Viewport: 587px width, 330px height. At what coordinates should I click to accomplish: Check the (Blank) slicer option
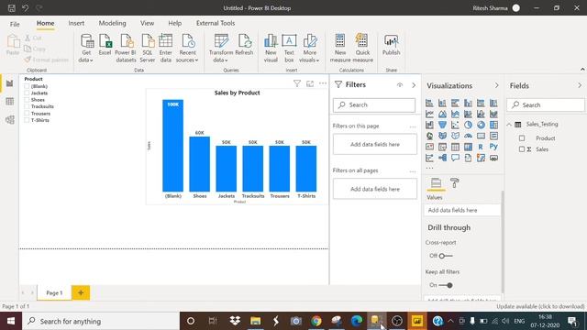tap(27, 86)
